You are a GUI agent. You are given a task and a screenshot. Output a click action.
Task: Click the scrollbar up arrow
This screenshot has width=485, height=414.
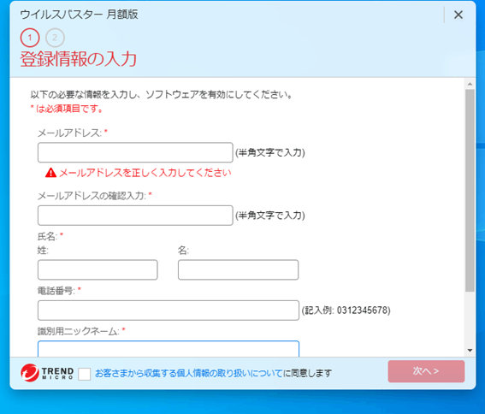coord(470,84)
